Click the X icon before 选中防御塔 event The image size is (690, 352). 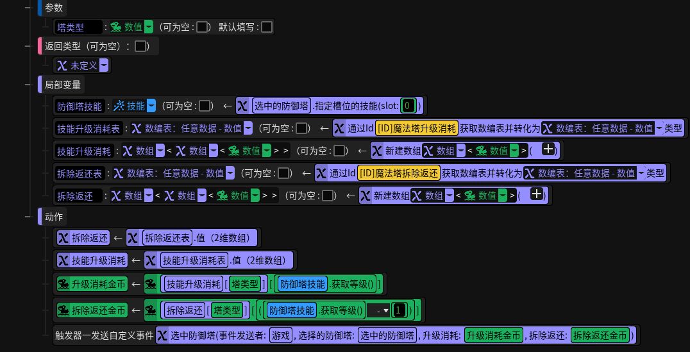pos(162,336)
